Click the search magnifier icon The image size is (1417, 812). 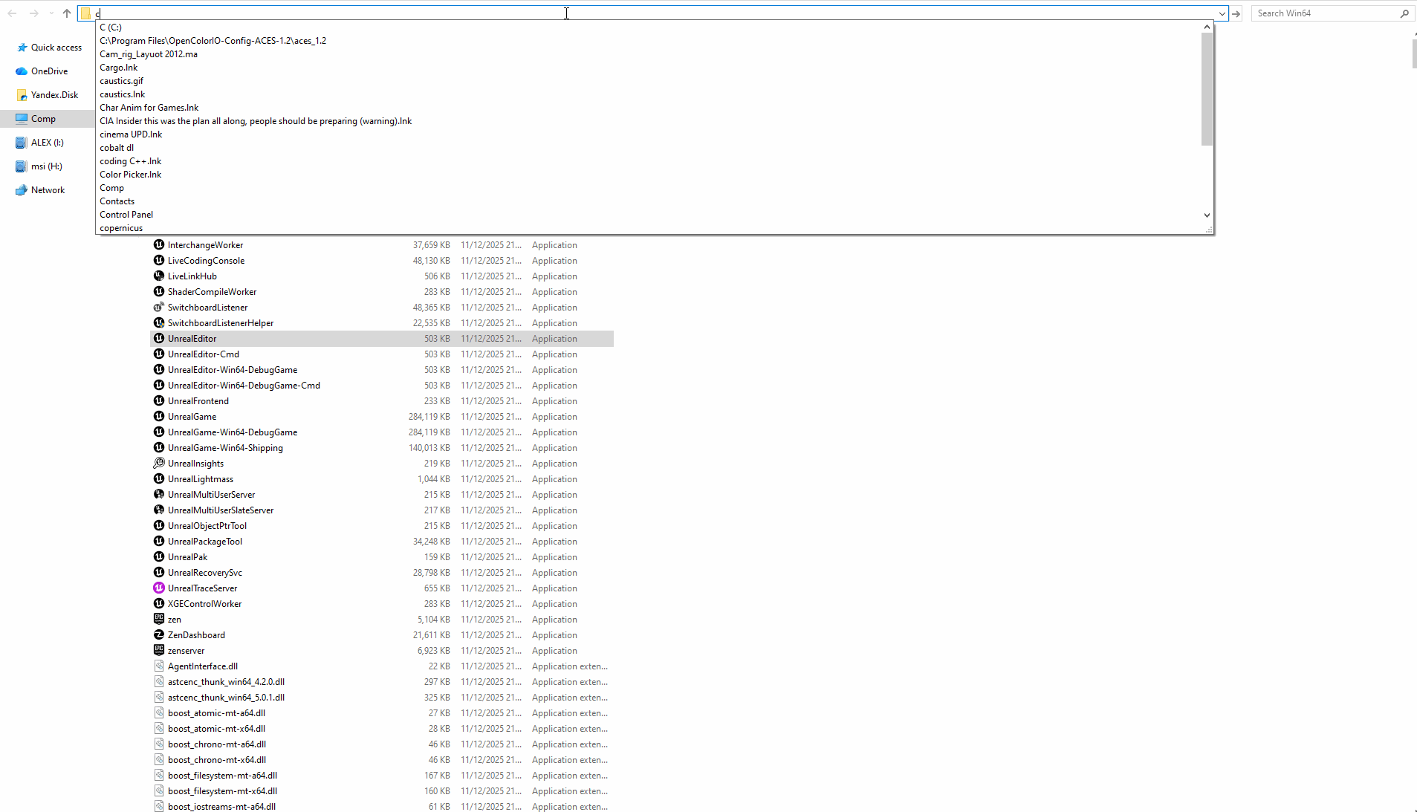tap(1404, 13)
